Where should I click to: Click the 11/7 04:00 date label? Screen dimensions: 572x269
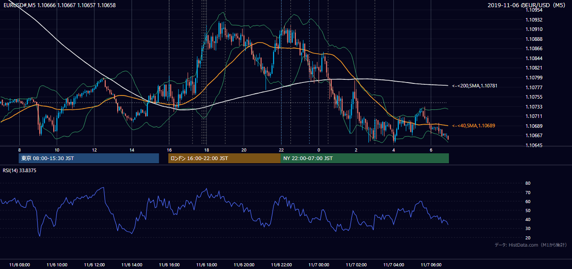click(393, 265)
